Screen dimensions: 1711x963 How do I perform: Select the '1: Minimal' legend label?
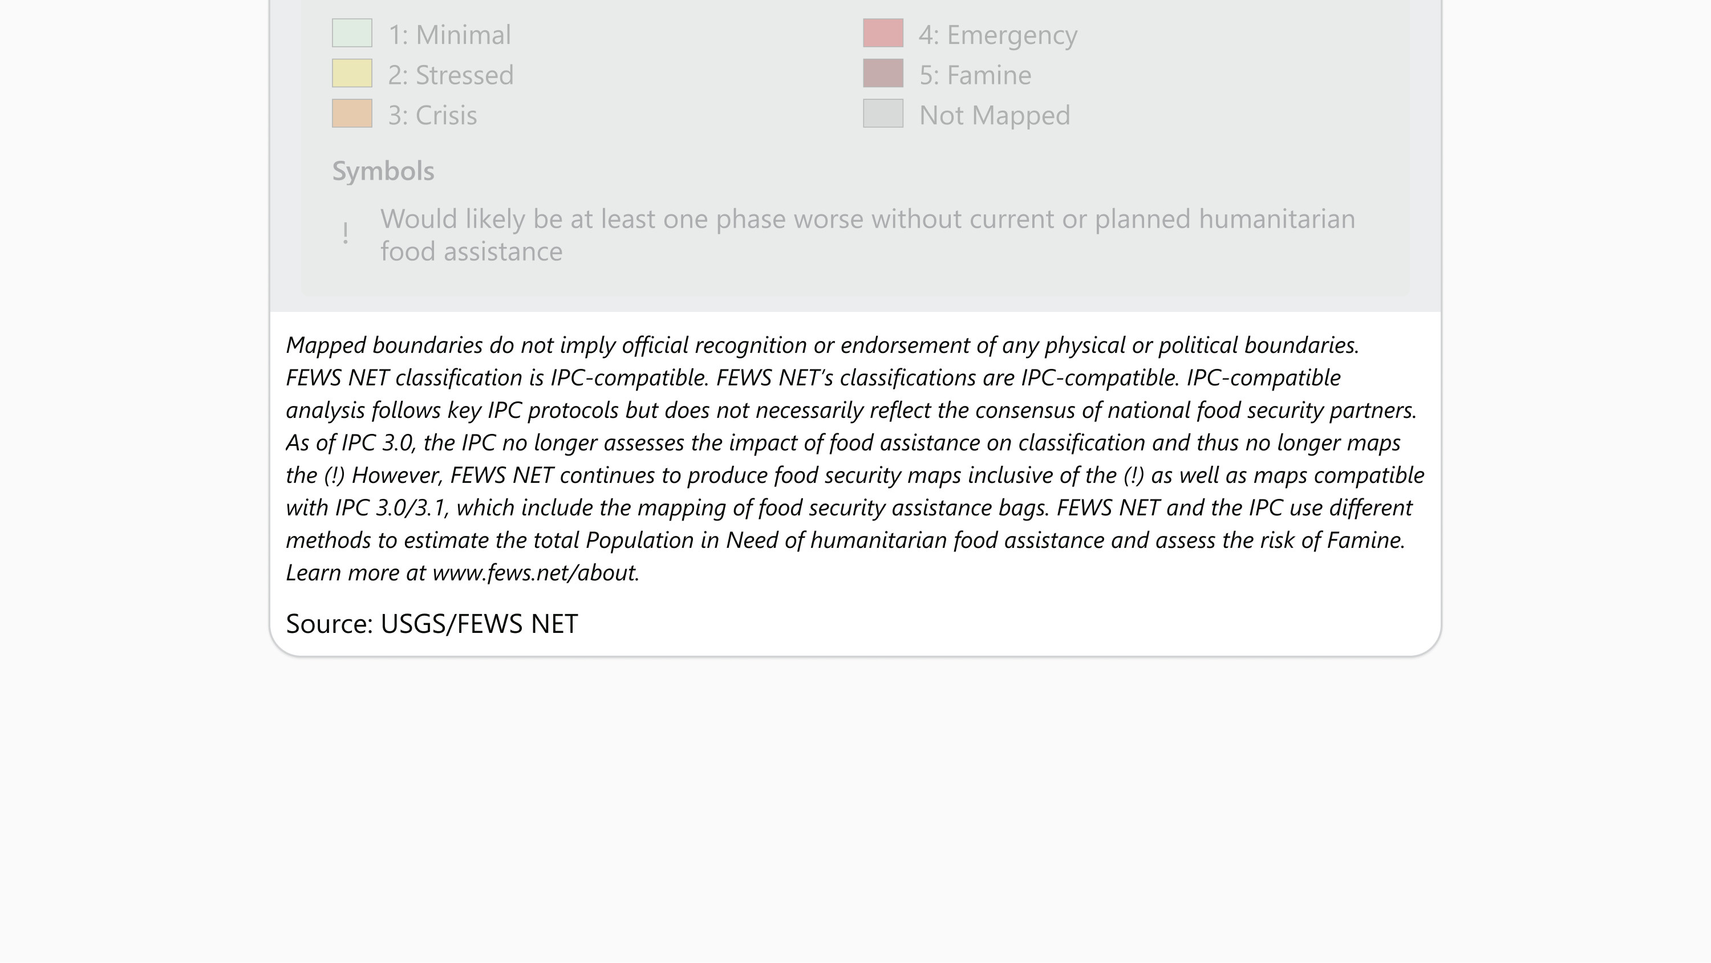[x=449, y=35]
